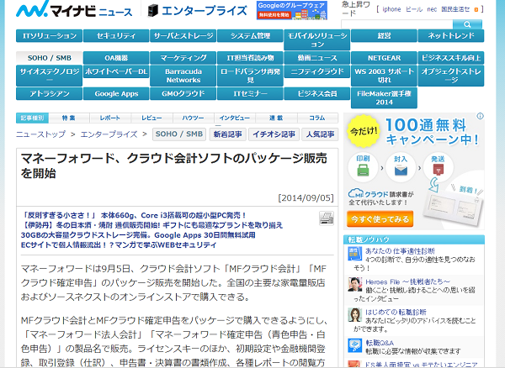This screenshot has width=505, height=368.
Task: Click the 封入 envelope icon in ad
Action: point(401,170)
